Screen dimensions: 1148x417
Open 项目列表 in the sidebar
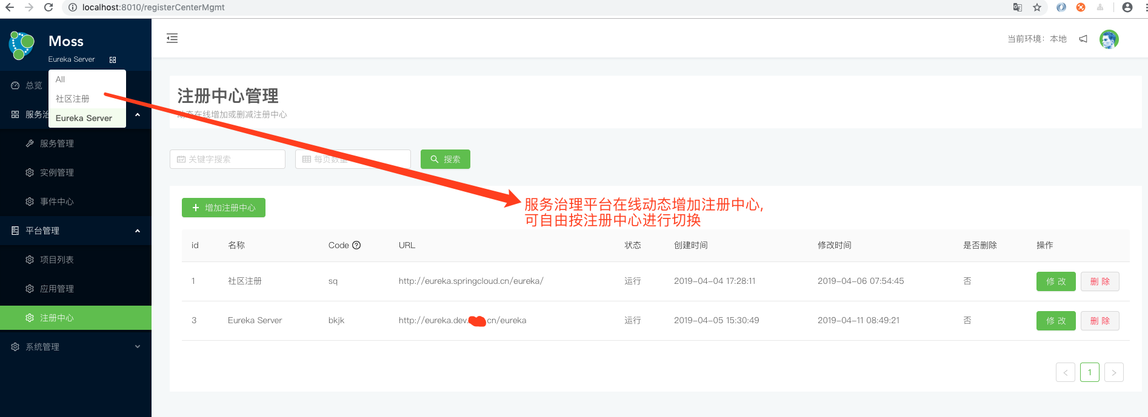click(57, 260)
